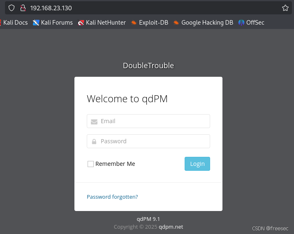The height and width of the screenshot is (234, 294).
Task: Click the Google Hacking DB bug icon
Action: pos(176,23)
